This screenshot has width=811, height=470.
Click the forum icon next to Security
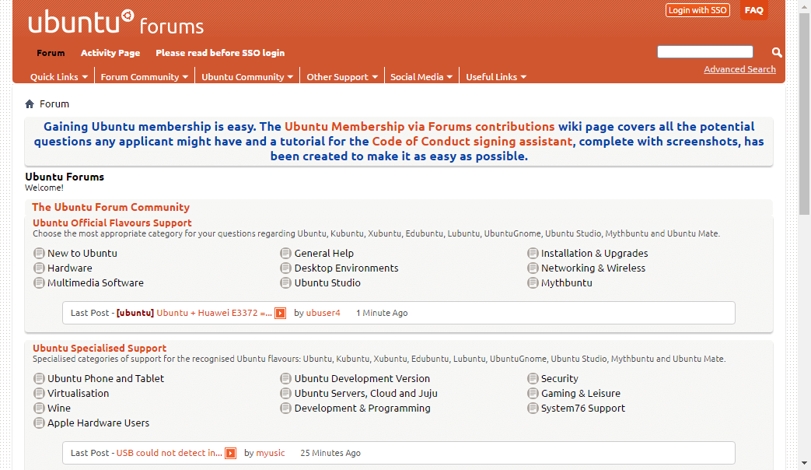coord(533,378)
